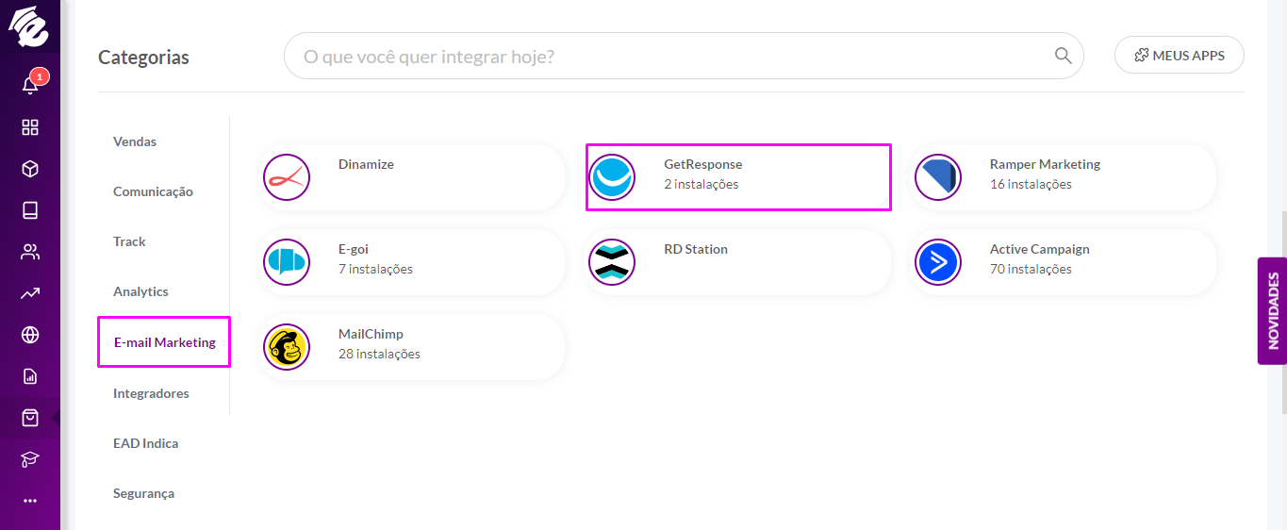This screenshot has width=1287, height=530.
Task: Select the Vendas category
Action: 135,141
